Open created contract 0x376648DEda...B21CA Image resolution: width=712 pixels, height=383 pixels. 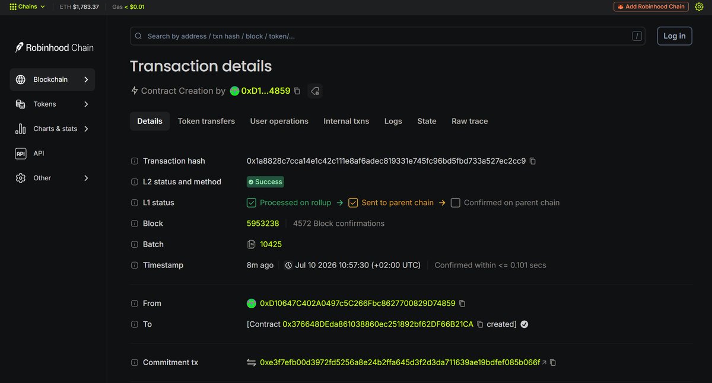click(x=378, y=324)
